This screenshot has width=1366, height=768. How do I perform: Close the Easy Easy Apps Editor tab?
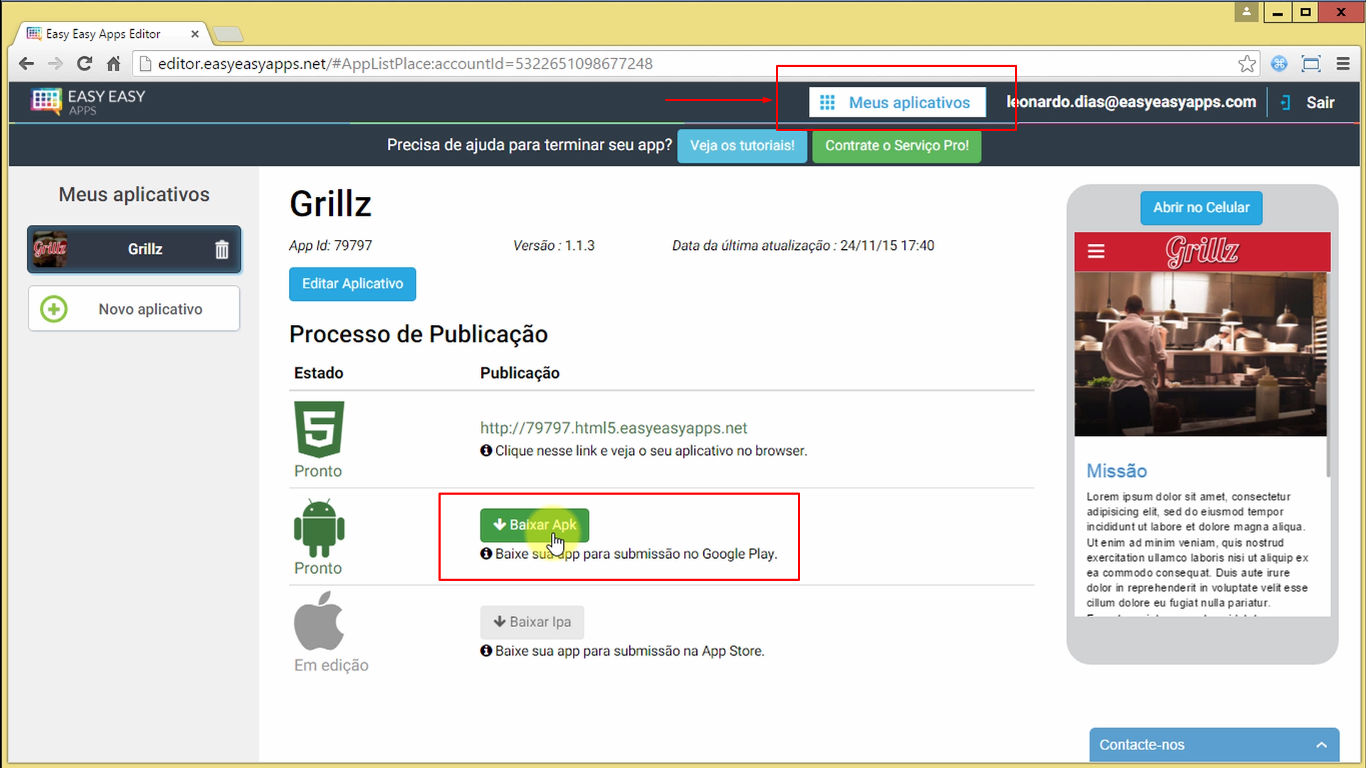coord(195,33)
